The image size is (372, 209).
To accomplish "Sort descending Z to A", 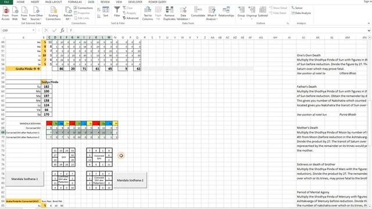I will click(x=99, y=16).
